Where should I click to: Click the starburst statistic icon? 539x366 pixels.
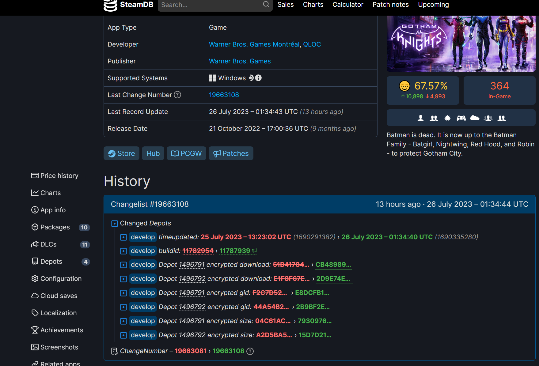pyautogui.click(x=447, y=118)
